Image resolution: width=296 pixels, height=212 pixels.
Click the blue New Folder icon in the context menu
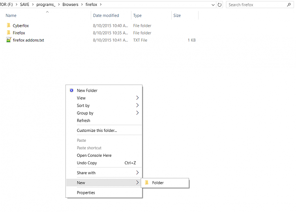71,90
